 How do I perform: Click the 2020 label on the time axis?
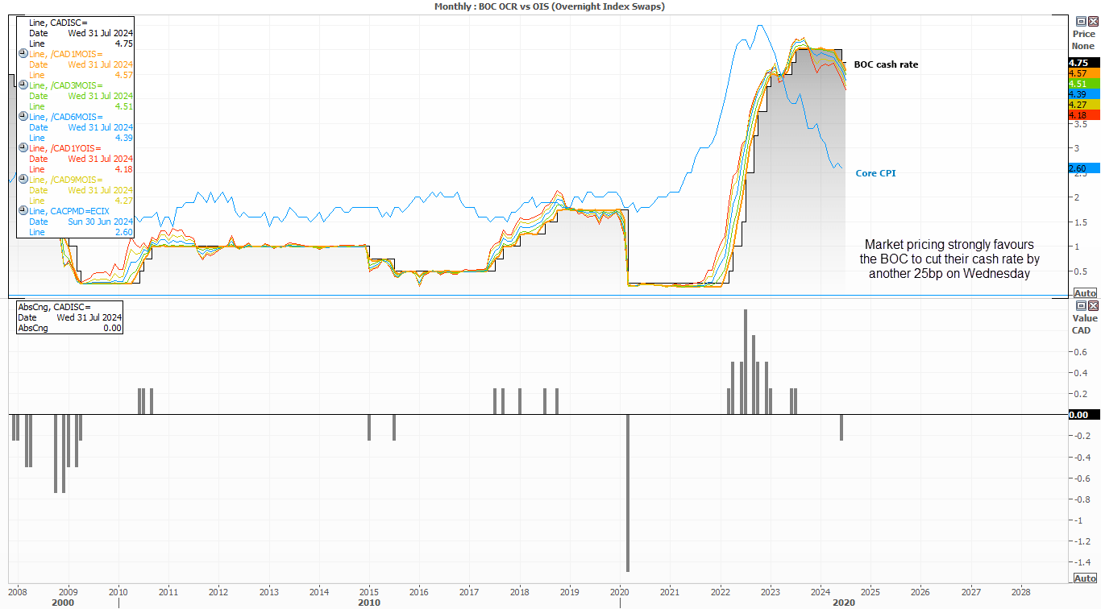620,592
